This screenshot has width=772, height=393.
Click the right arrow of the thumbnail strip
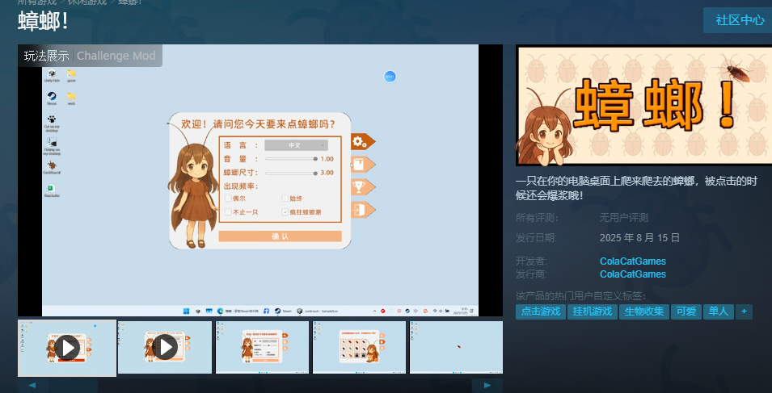(487, 386)
